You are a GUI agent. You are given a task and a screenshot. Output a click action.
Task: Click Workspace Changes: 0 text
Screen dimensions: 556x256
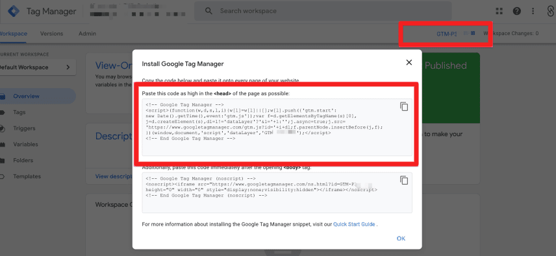(x=511, y=34)
